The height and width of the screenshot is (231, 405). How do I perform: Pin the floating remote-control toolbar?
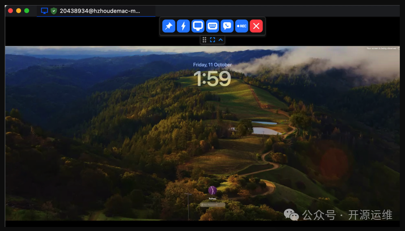point(169,26)
